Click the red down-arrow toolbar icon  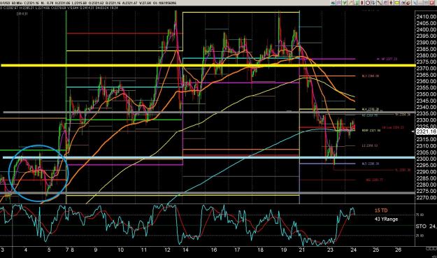pyautogui.click(x=391, y=3)
